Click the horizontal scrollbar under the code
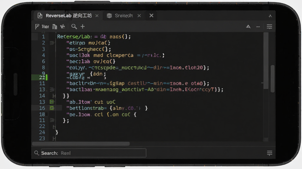Image resolution: width=302 pixels, height=169 pixels. (81, 144)
